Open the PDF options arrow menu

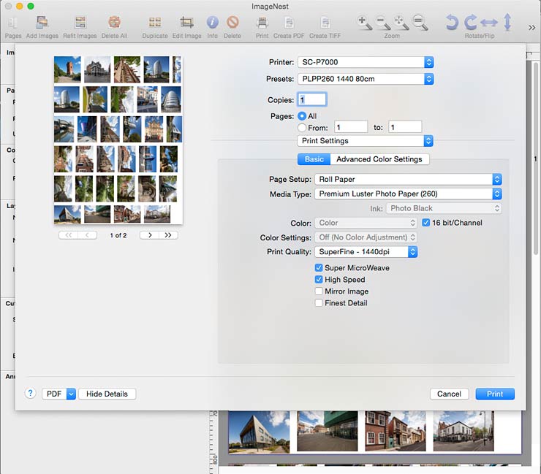click(71, 394)
